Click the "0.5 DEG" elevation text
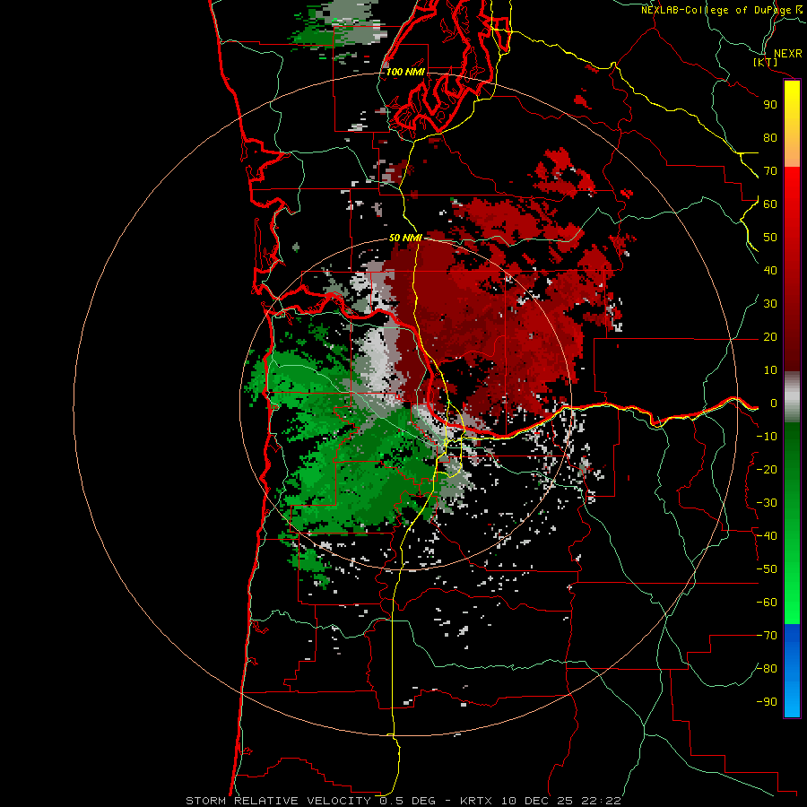The width and height of the screenshot is (807, 807). [x=408, y=801]
